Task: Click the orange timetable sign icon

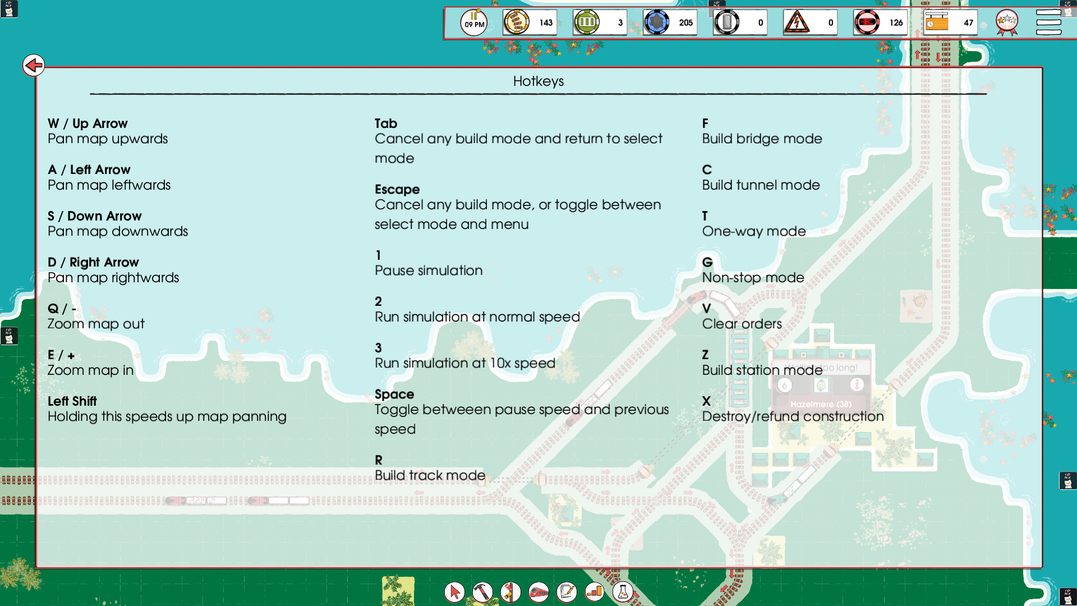Action: (937, 22)
